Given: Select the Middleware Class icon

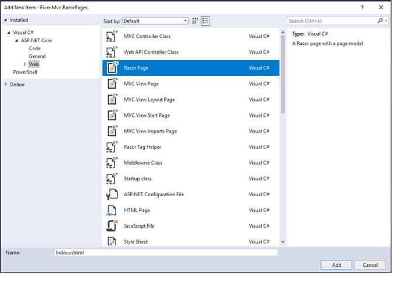Looking at the screenshot, I should [112, 163].
